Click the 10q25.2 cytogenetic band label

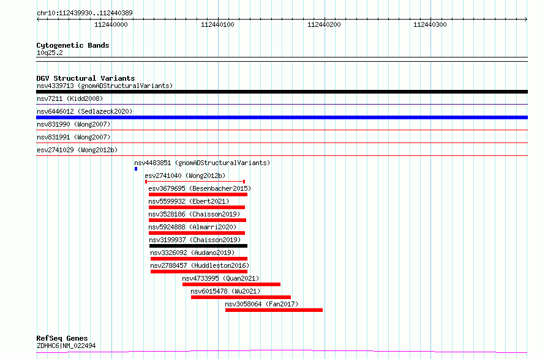50,53
